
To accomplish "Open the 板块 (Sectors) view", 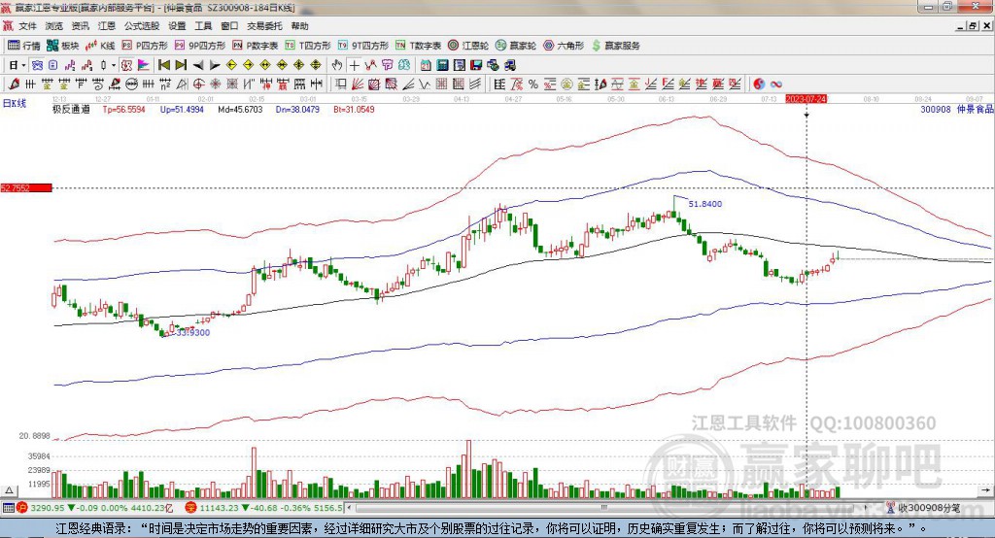I will pyautogui.click(x=64, y=46).
